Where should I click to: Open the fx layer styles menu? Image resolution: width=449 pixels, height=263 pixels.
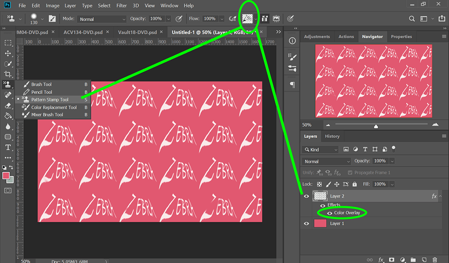point(381,260)
